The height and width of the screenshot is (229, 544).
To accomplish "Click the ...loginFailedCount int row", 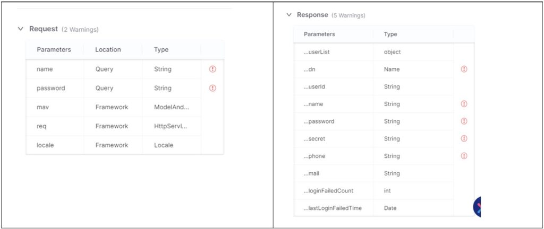I will [x=373, y=190].
